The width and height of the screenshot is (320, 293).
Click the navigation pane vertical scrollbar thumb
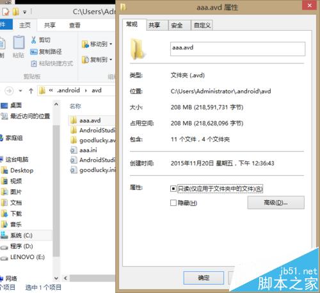56,191
